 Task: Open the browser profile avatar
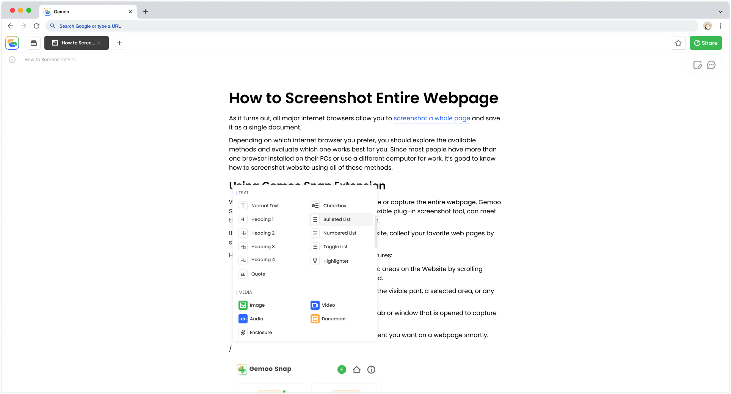click(707, 26)
